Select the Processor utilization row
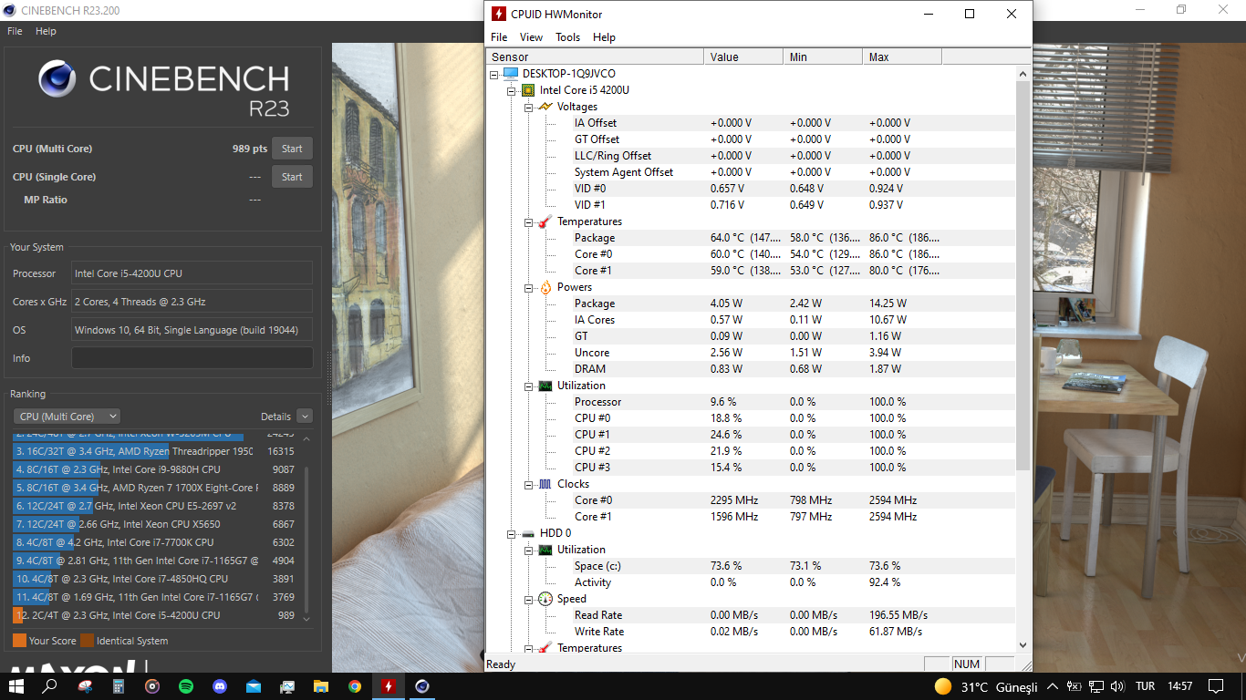The image size is (1246, 700). click(x=751, y=402)
